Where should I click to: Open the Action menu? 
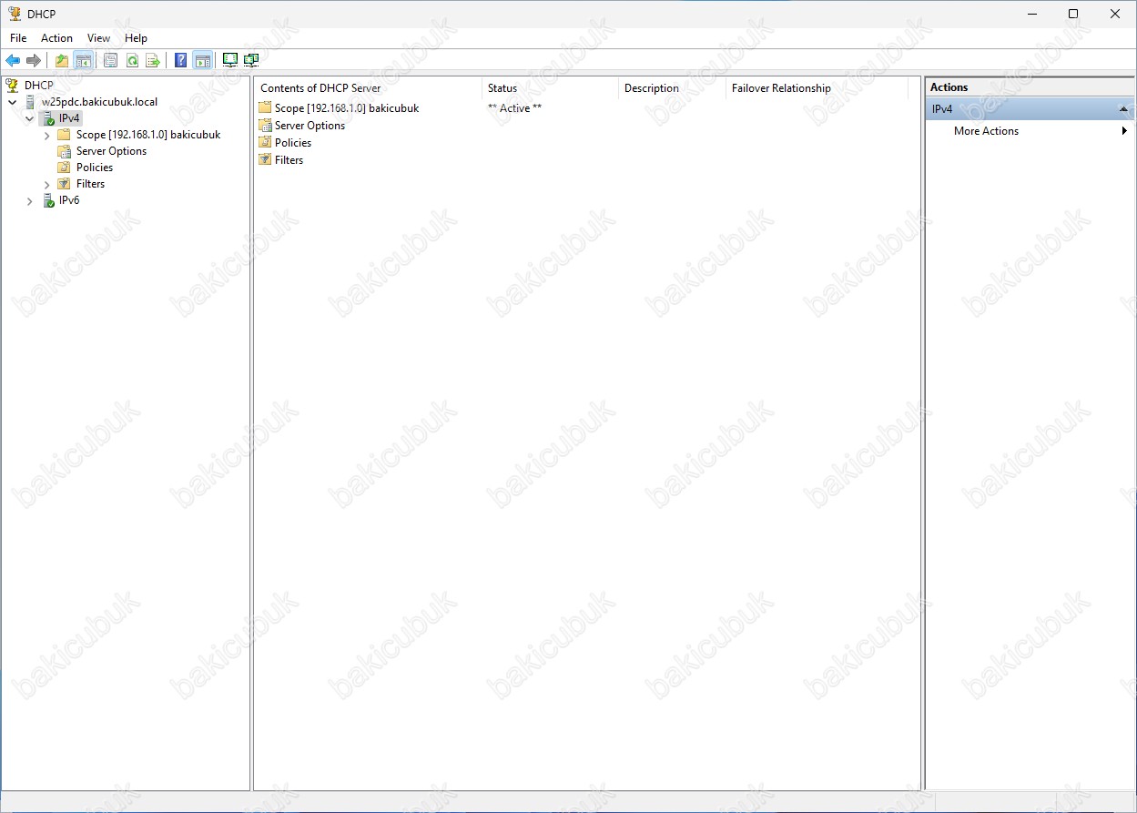point(56,38)
